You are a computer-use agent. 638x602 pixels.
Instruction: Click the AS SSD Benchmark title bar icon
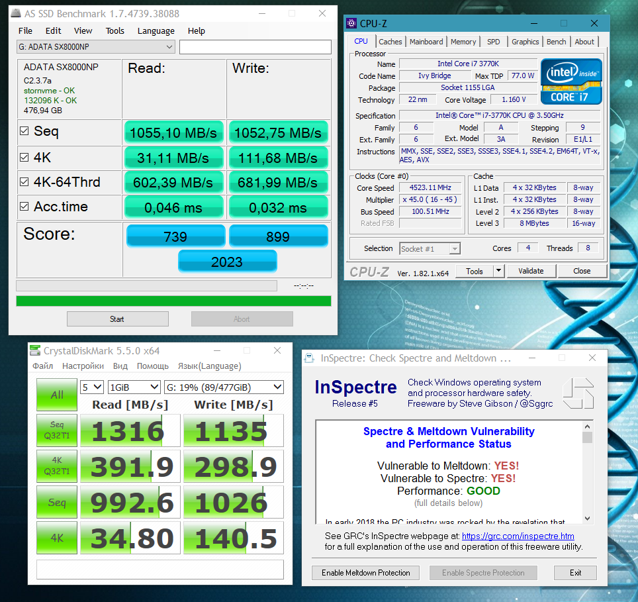point(16,13)
